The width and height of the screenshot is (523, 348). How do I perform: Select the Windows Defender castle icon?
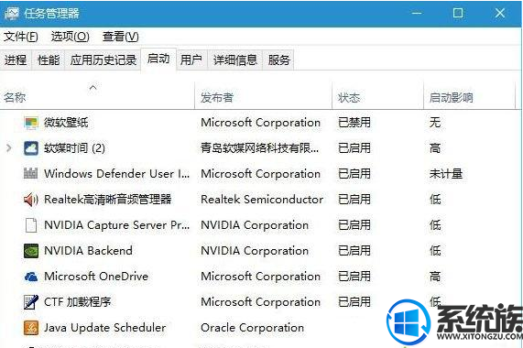(31, 173)
